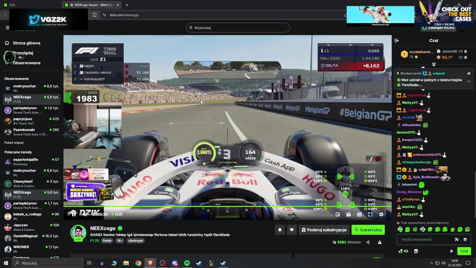Click the Wyszukaj search field on Kick
This screenshot has height=268, width=476.
point(238,28)
